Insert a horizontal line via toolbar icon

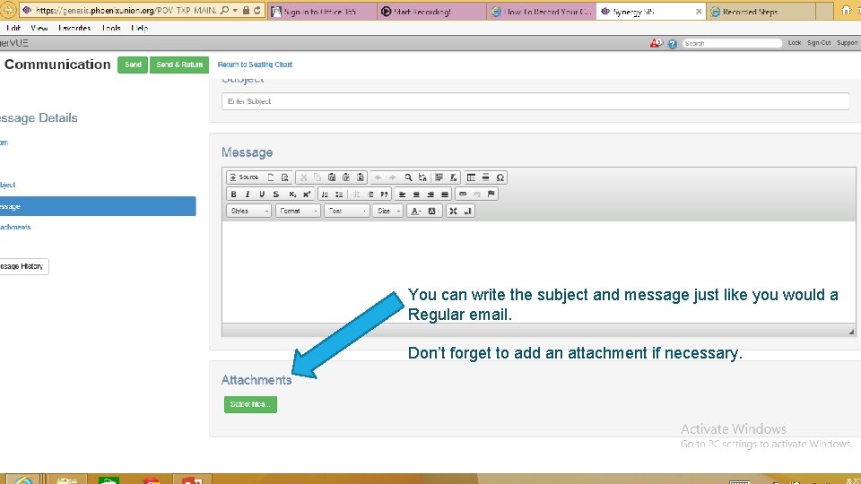(x=485, y=177)
